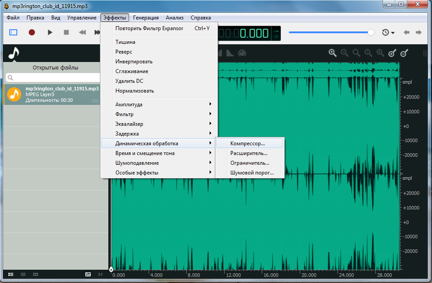432x283 pixels.
Task: Click the sort arrows icon
Action: tap(100, 274)
